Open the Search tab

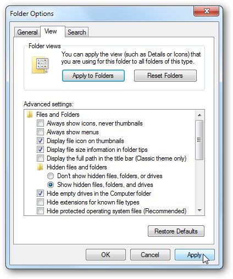pos(76,32)
